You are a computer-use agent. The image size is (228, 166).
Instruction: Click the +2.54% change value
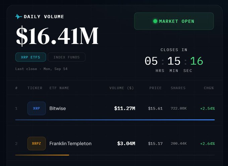coord(207,109)
